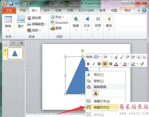Screen dimensions: 149x117
Task: Toggle center text alignment
Action: coord(105,64)
